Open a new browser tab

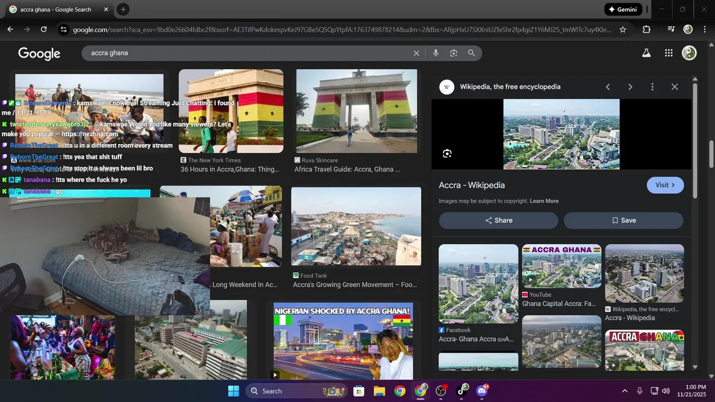click(123, 9)
